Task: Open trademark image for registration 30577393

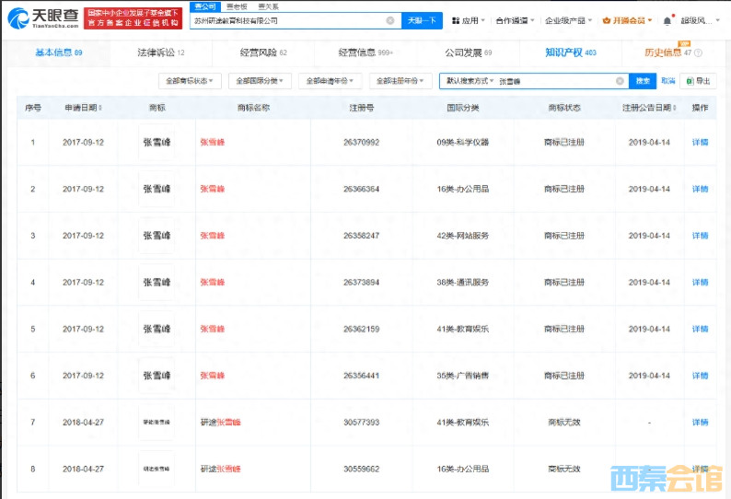Action: point(157,422)
